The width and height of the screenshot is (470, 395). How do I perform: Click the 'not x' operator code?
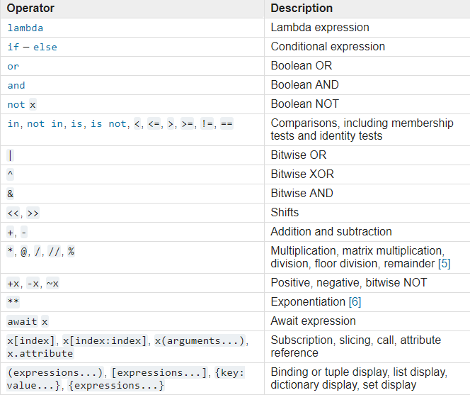point(21,104)
